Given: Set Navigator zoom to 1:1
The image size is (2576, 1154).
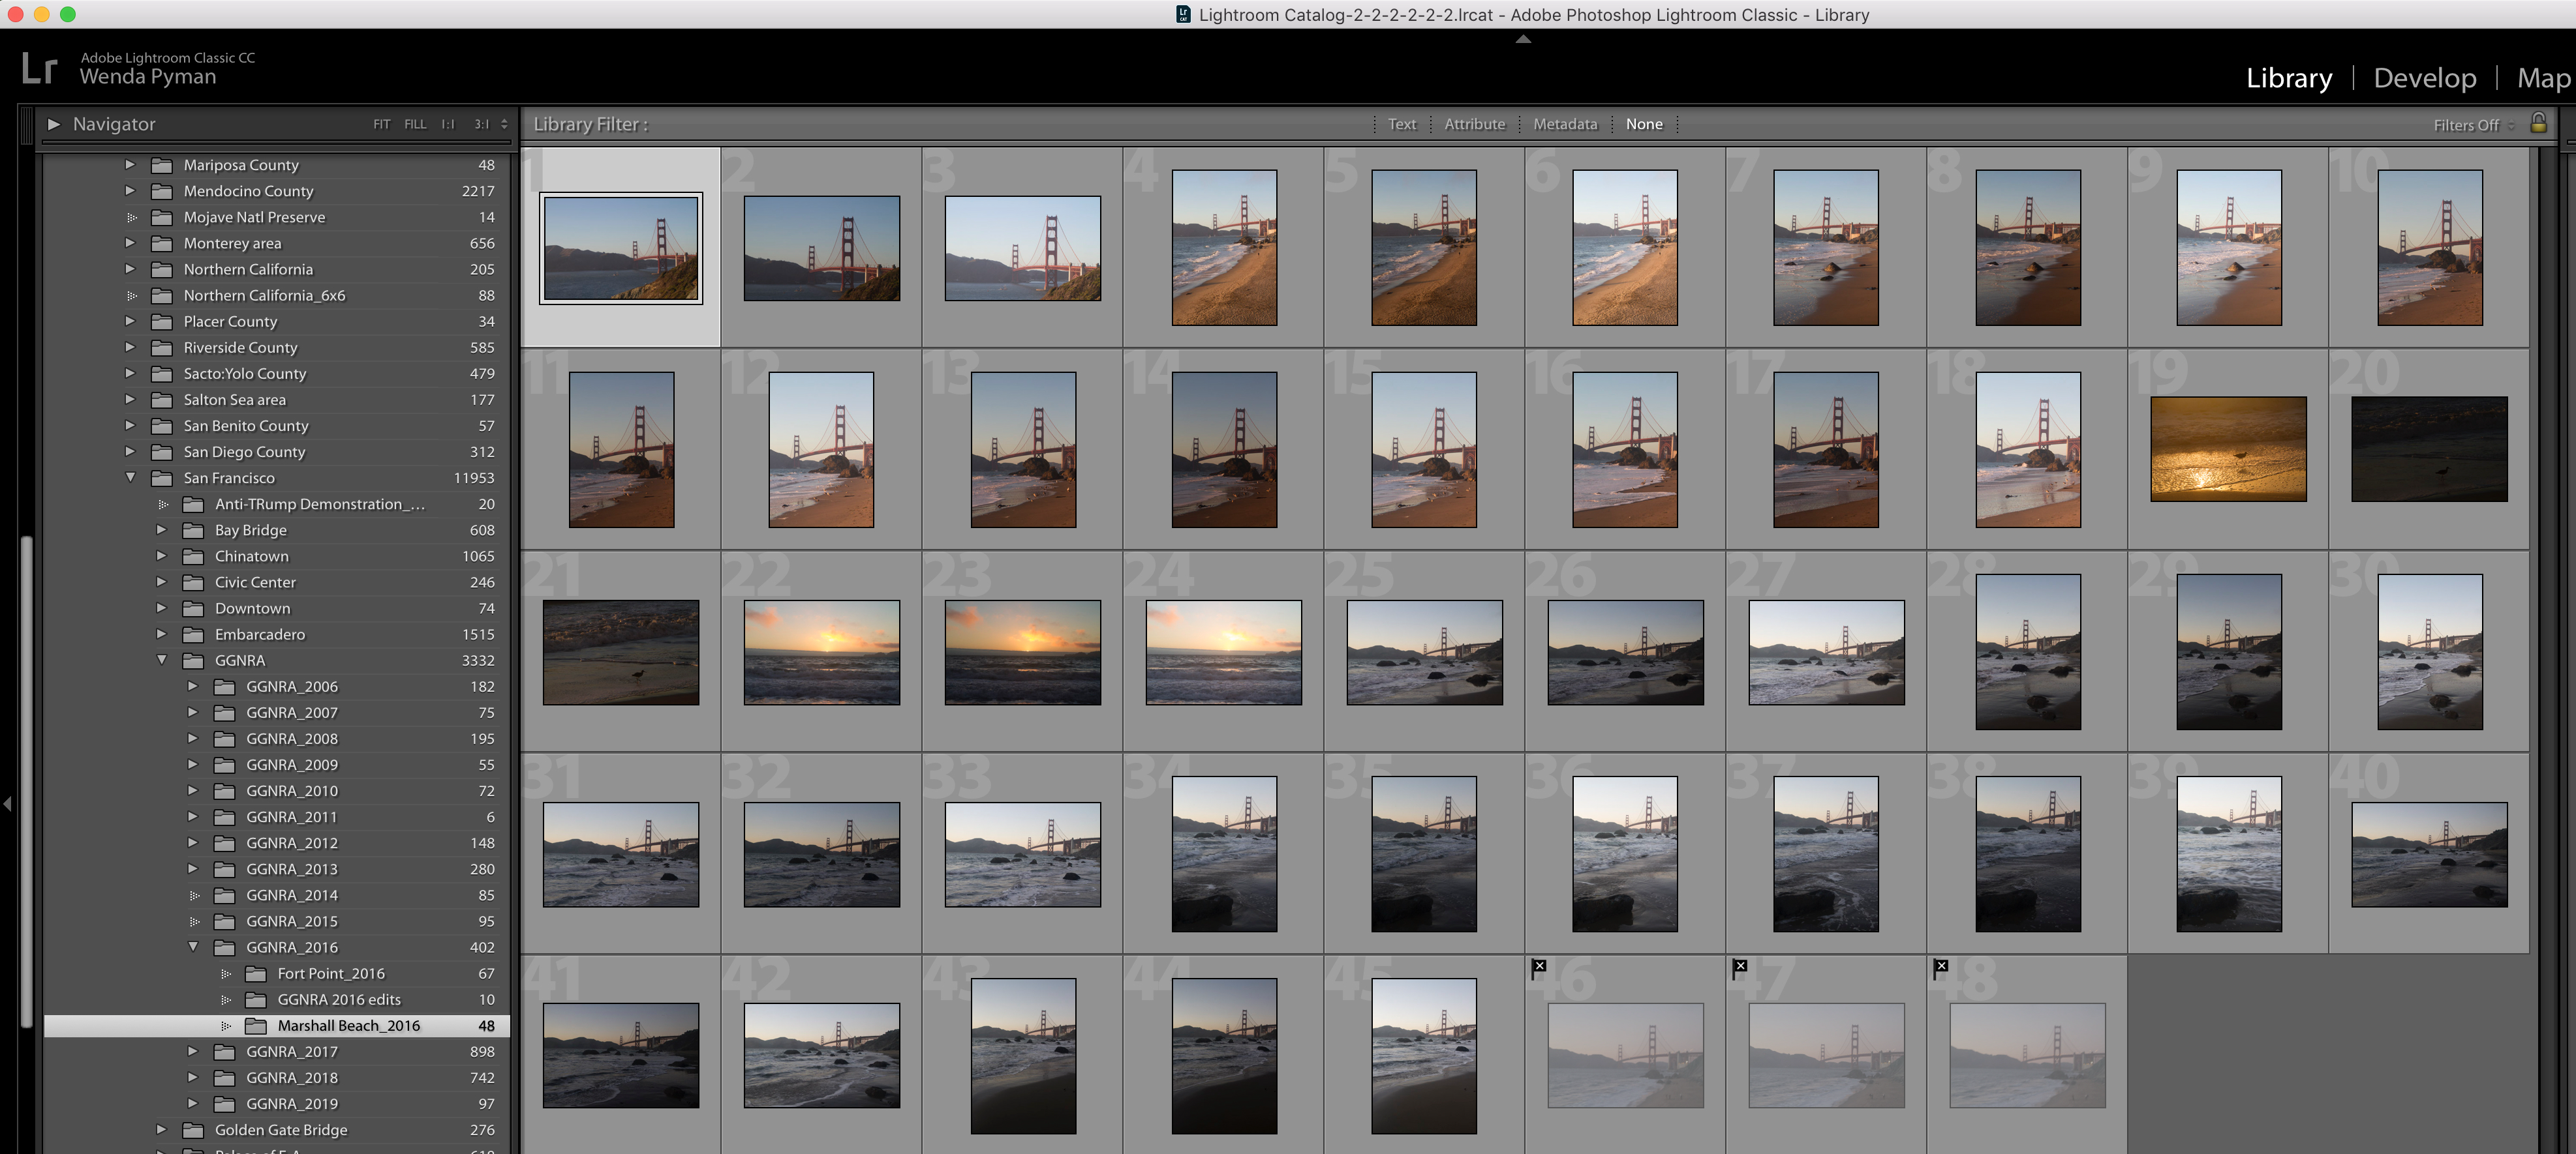Looking at the screenshot, I should pyautogui.click(x=448, y=125).
